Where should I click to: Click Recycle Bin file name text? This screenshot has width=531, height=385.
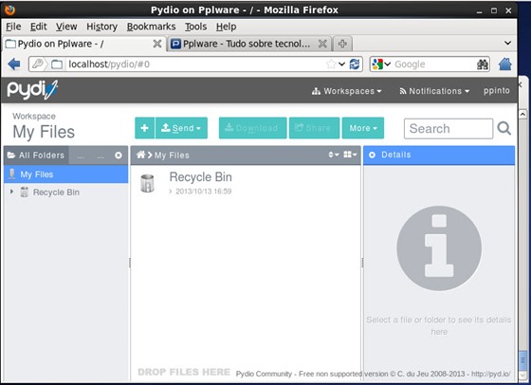click(x=200, y=177)
